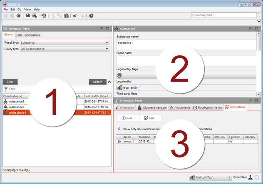Click the filter funnel icon
Screen dimensions: 263x184
[x=6, y=89]
